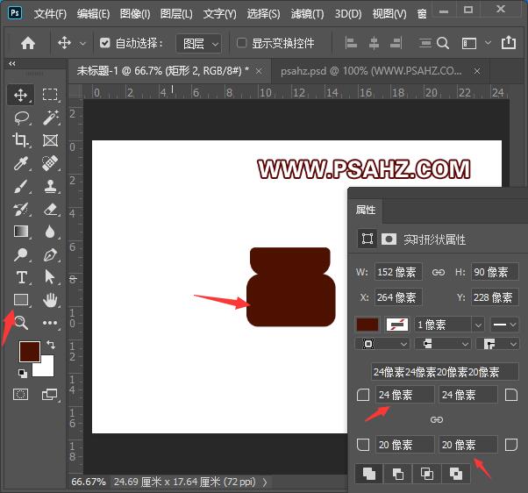Select the Clone Stamp tool
The height and width of the screenshot is (493, 528).
[x=51, y=186]
